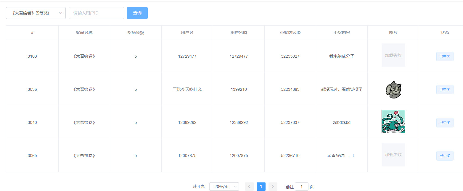Focus the 请输入用户ID input field
This screenshot has width=463, height=191.
click(96, 13)
